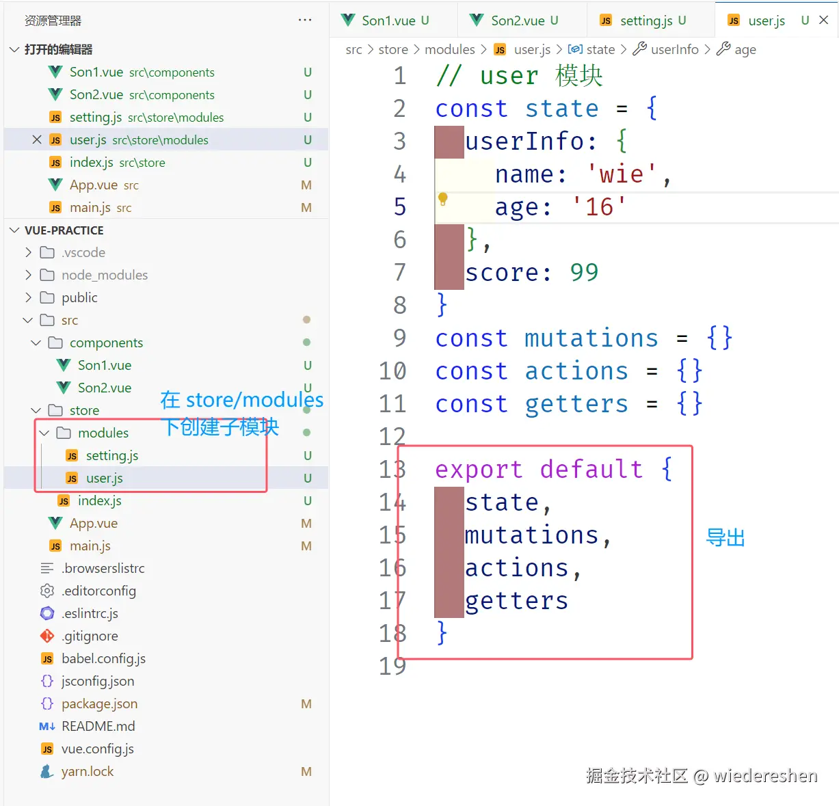This screenshot has width=839, height=806.
Task: Open index.js src\store from open editors
Action: [166, 162]
